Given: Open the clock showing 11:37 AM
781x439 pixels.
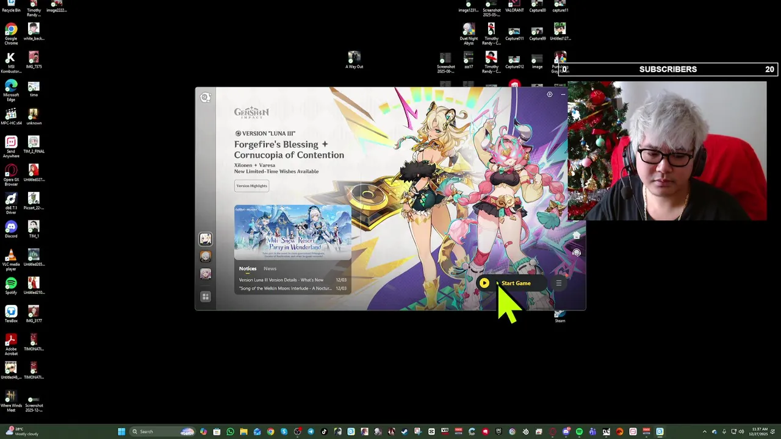Looking at the screenshot, I should click(x=759, y=432).
